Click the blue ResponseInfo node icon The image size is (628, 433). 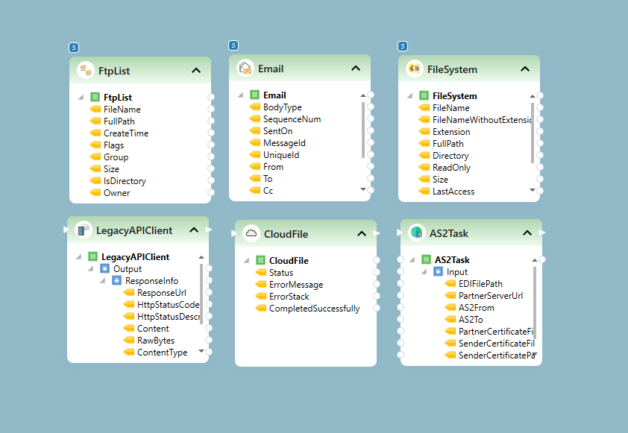[116, 280]
